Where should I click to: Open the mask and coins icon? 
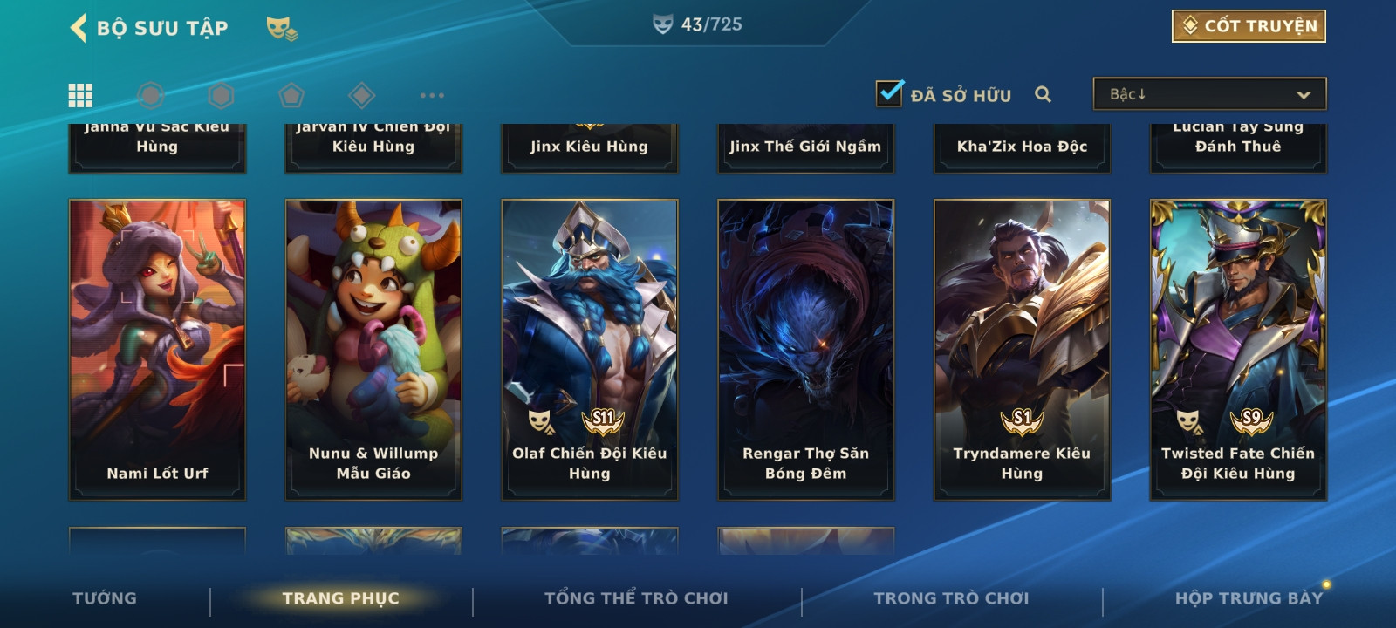pos(281,29)
